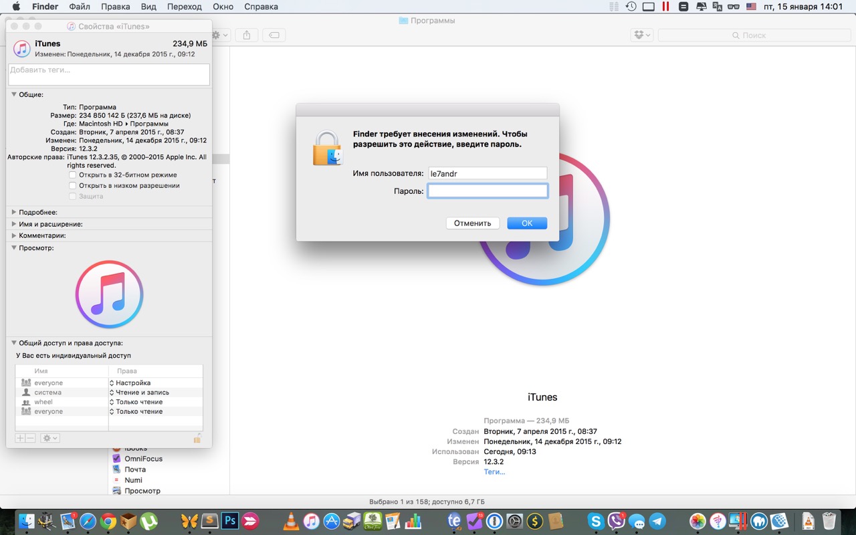
Task: Open Photoshop from the Dock
Action: pyautogui.click(x=231, y=521)
